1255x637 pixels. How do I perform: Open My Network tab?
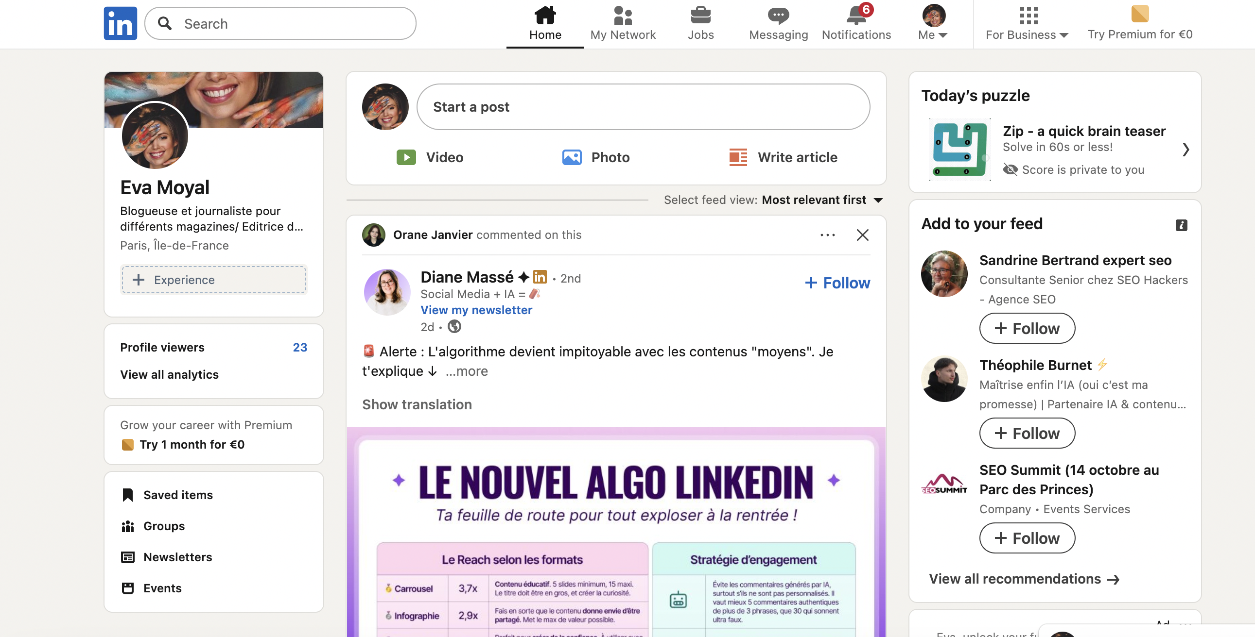(623, 23)
